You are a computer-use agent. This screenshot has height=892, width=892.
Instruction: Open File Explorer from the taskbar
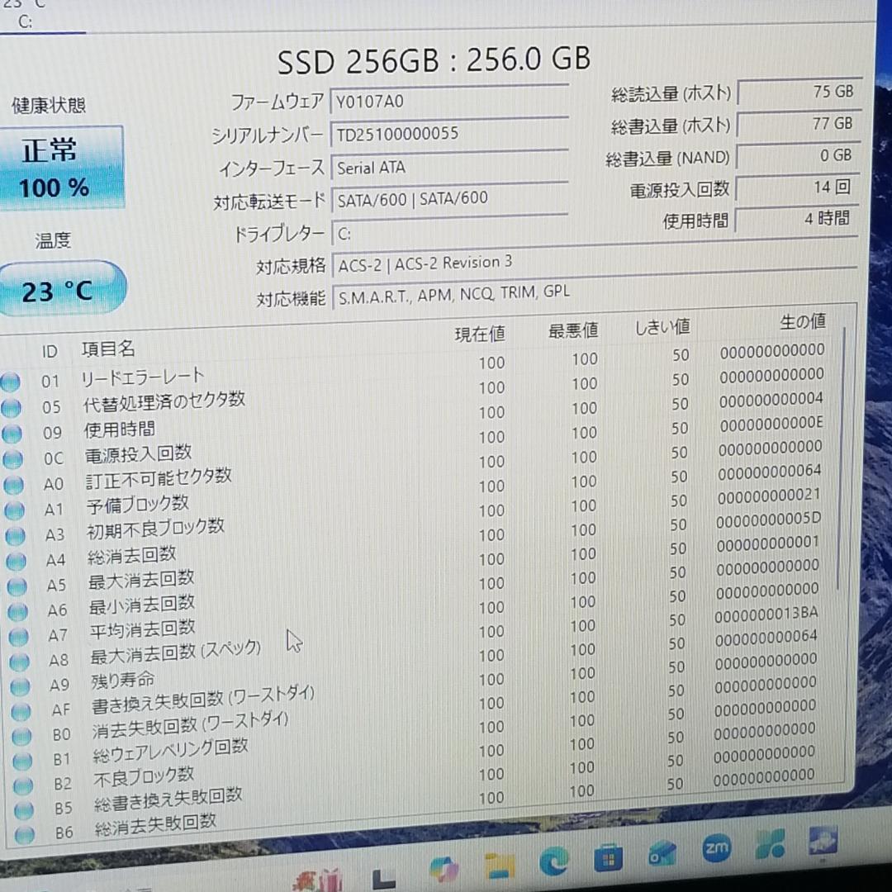[498, 866]
